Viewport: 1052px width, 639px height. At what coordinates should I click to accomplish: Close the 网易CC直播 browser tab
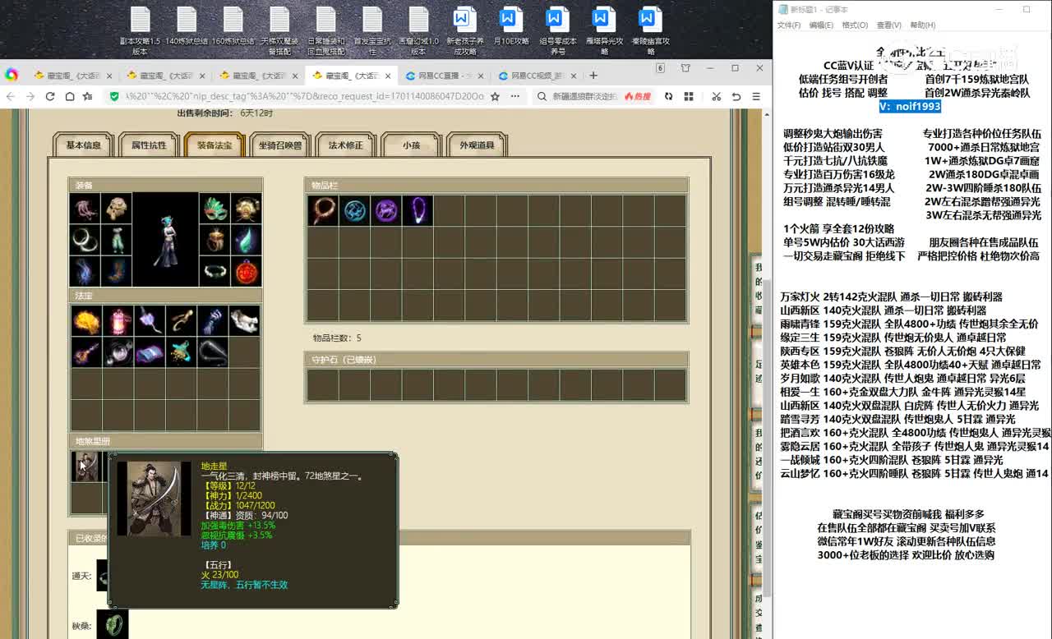click(x=480, y=76)
